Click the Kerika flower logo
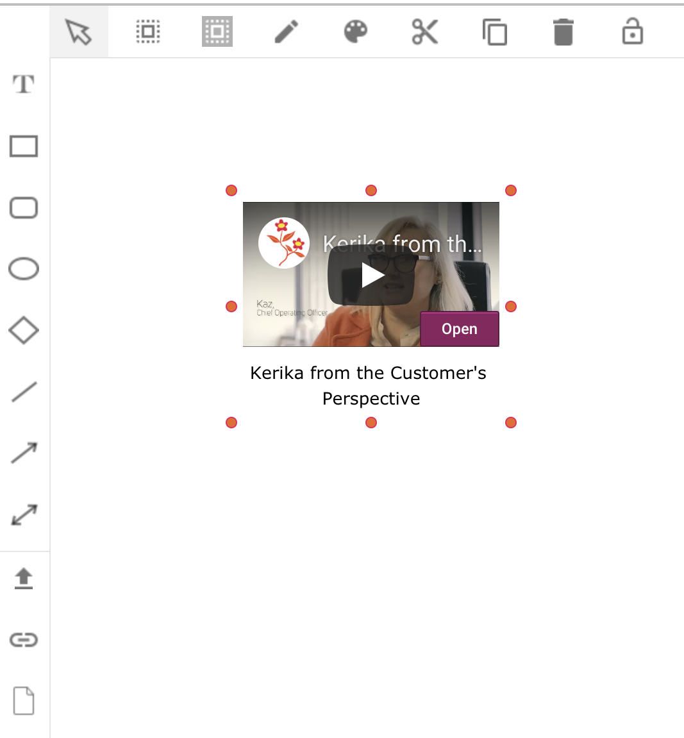Screen dimensions: 684x738 284,243
